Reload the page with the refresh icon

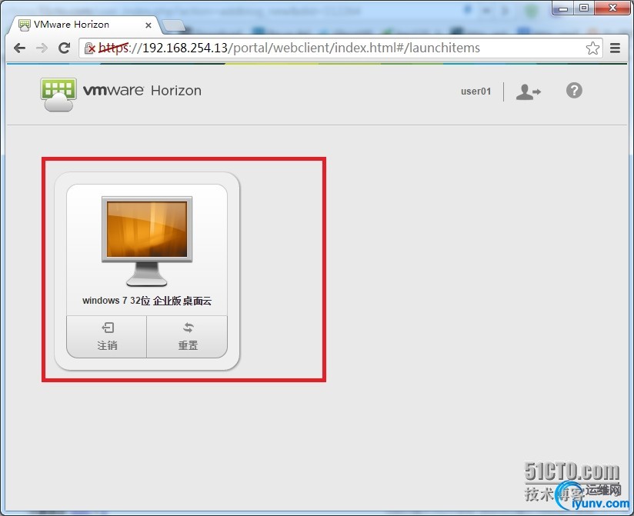pyautogui.click(x=65, y=48)
